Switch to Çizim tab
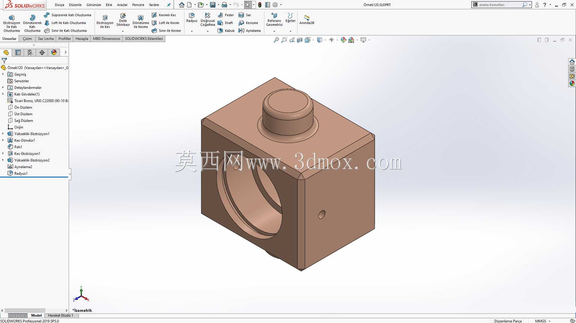This screenshot has width=576, height=323. 27,39
